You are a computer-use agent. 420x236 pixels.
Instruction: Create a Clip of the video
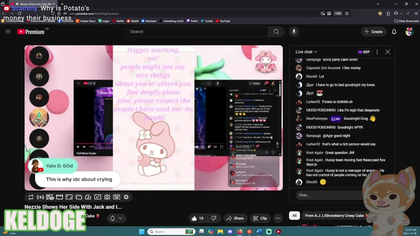coord(260,218)
